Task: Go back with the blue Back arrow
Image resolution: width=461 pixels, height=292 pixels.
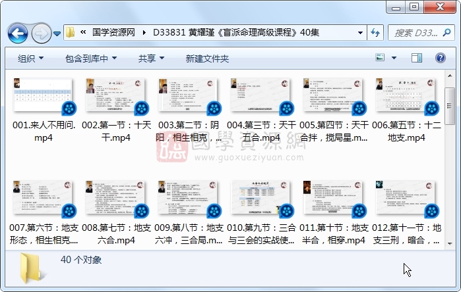Action: click(18, 34)
